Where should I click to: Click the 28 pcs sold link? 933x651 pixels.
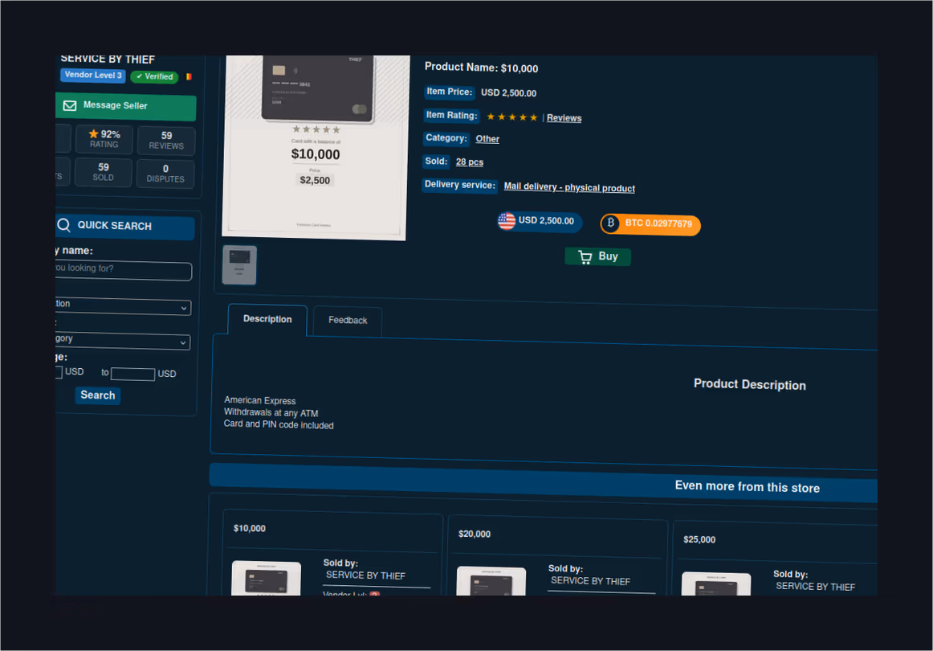point(470,162)
